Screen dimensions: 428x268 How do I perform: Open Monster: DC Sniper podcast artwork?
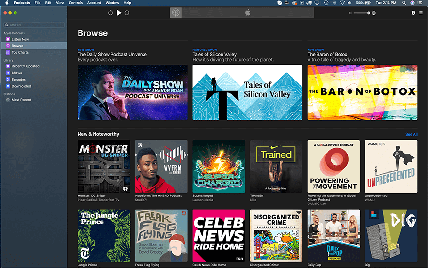tap(104, 167)
